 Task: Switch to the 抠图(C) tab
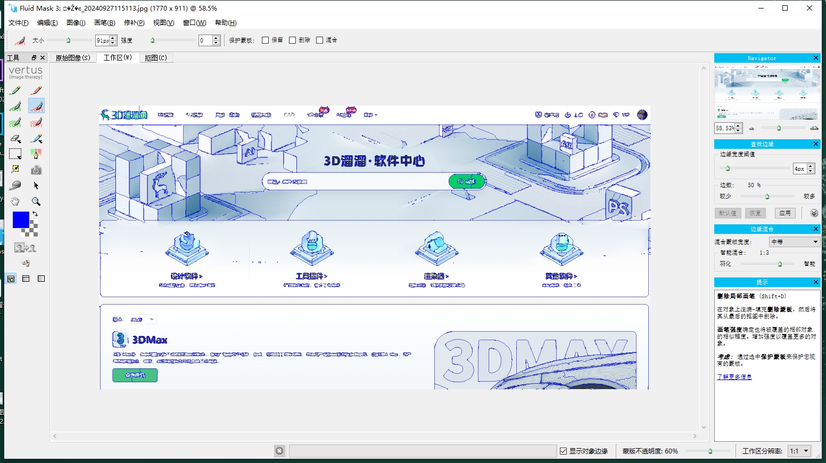[156, 57]
